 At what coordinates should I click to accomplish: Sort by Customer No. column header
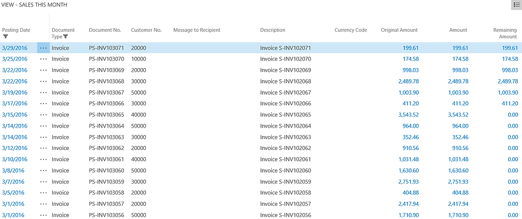click(x=146, y=30)
